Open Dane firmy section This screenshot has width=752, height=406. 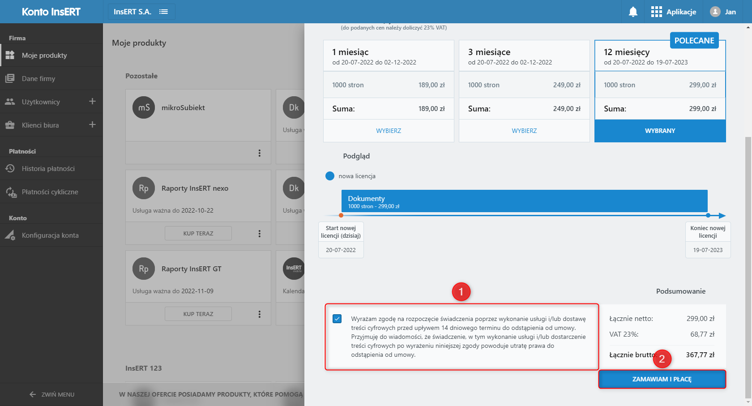pyautogui.click(x=51, y=79)
